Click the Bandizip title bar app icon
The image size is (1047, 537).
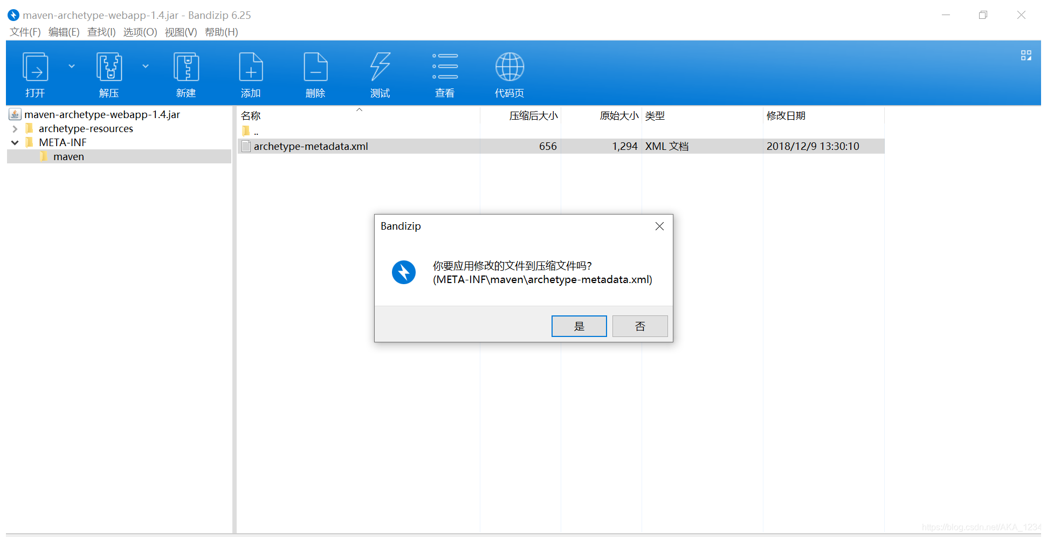pyautogui.click(x=13, y=15)
